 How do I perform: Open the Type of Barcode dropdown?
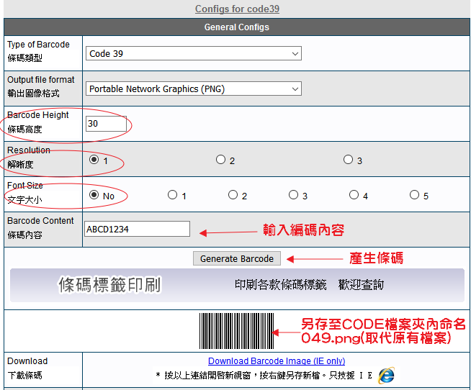pyautogui.click(x=194, y=53)
